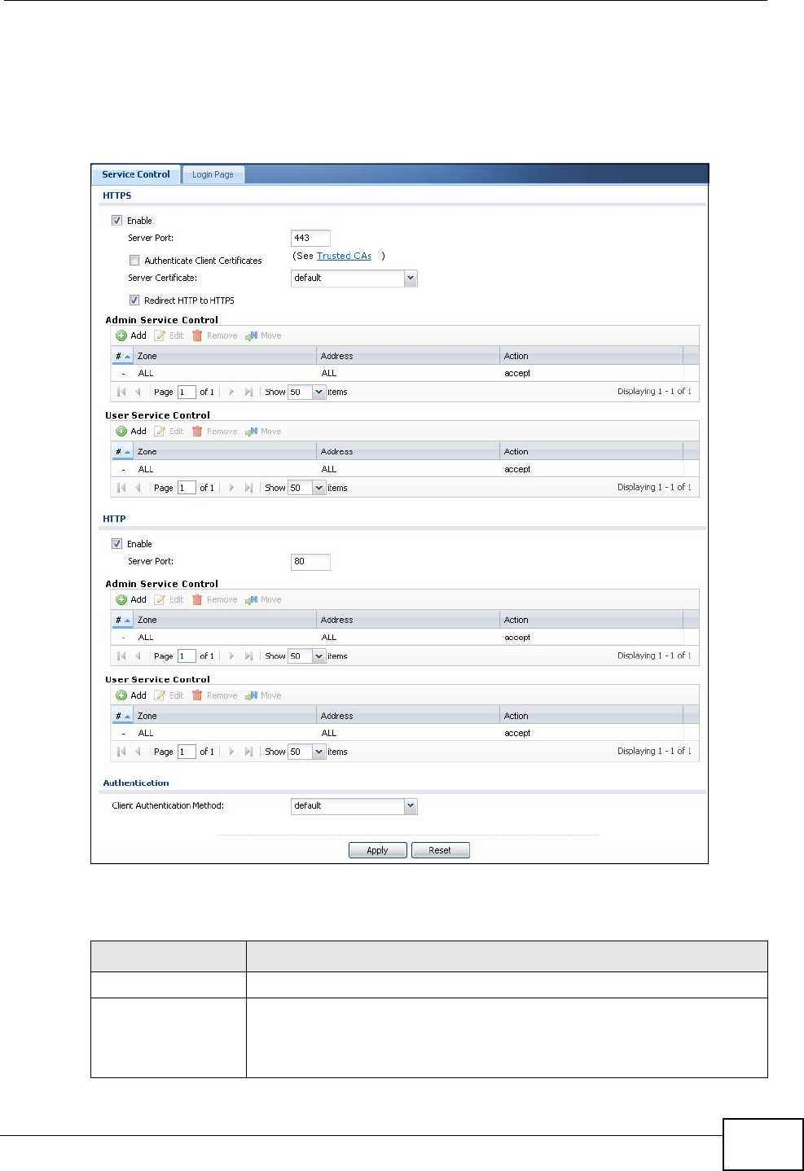Add rule in HTTPS User Service Control

(x=131, y=432)
